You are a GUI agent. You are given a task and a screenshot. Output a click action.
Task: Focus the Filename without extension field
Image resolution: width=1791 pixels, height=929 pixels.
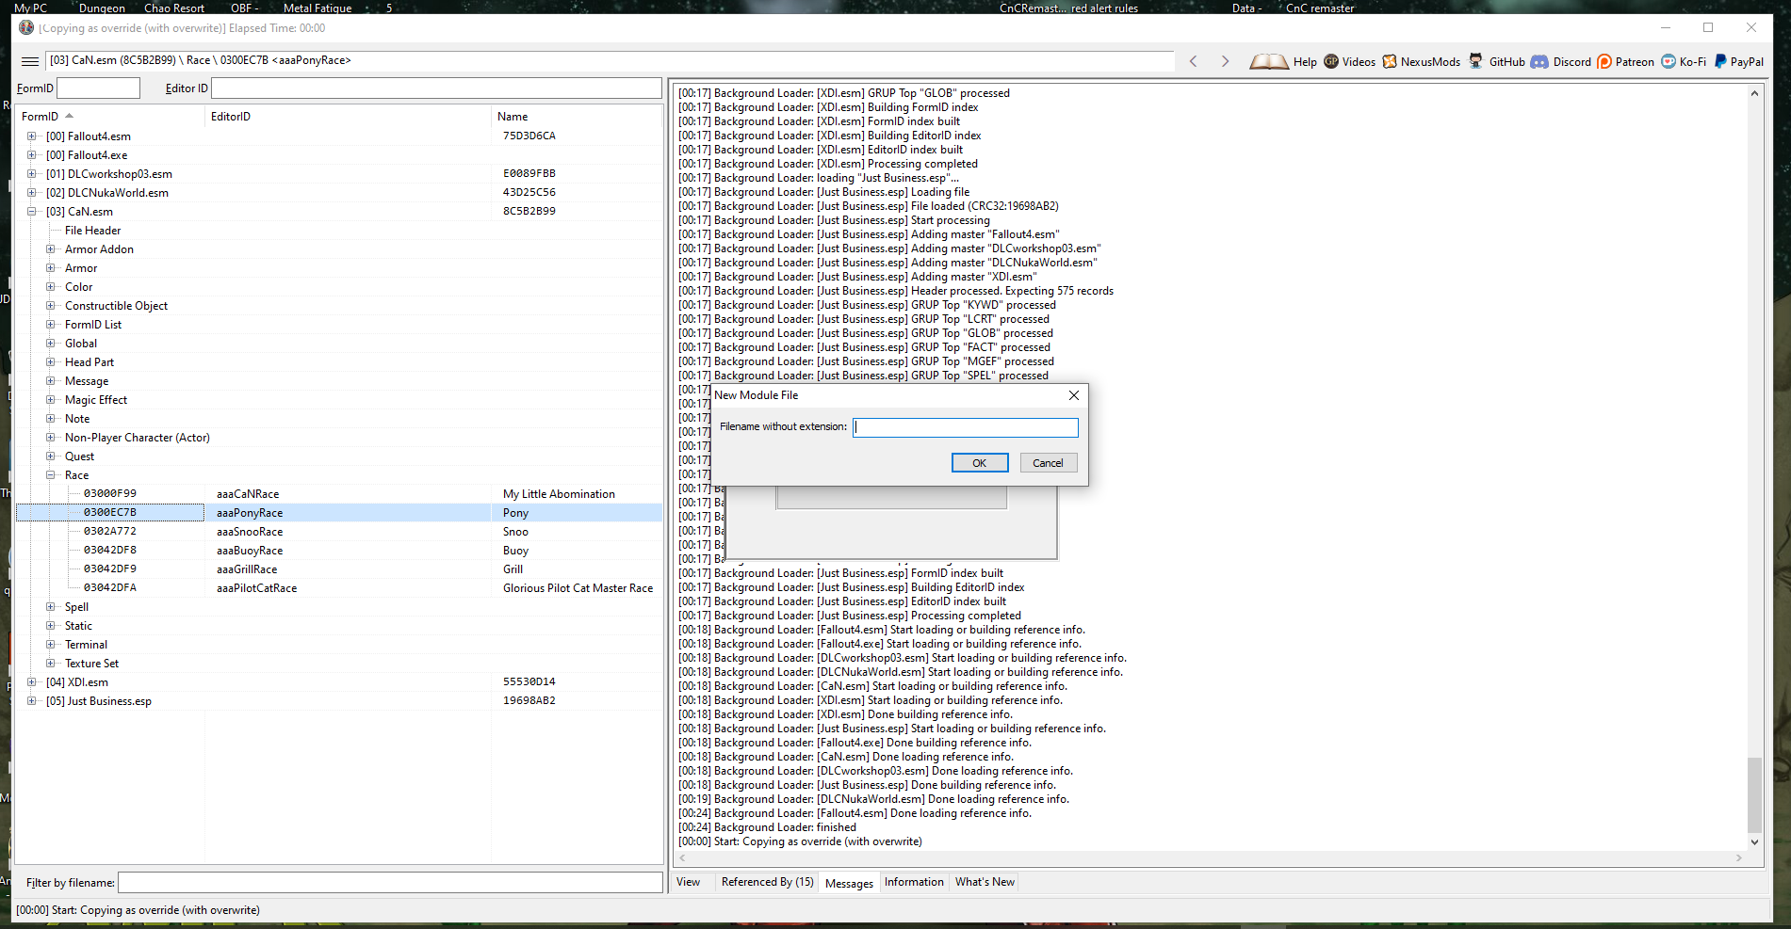click(966, 427)
